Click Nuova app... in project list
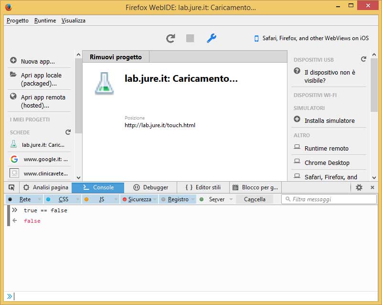Viewport: 382px width, 305px height. (x=38, y=61)
